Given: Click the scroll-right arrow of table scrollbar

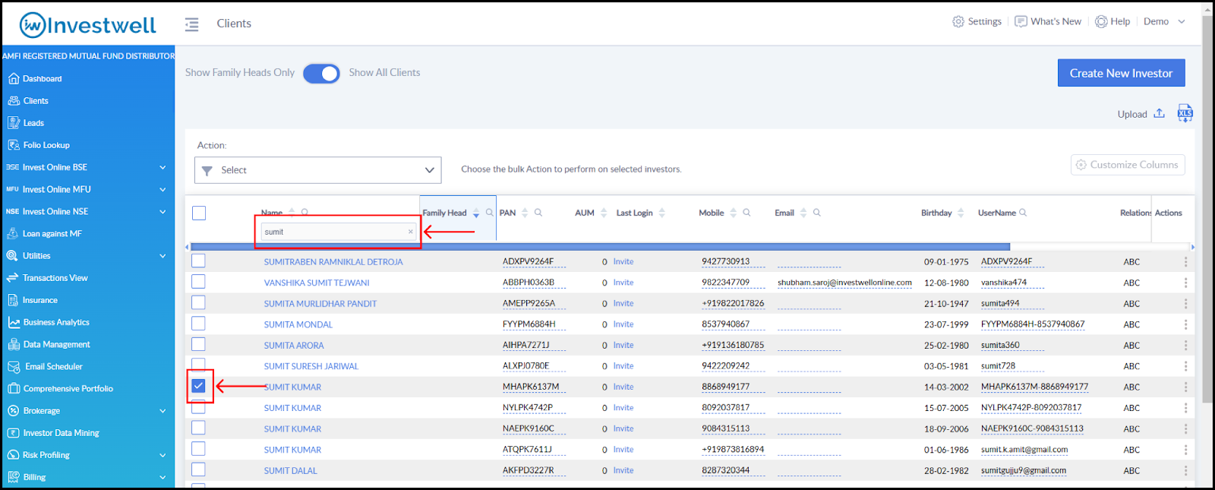Looking at the screenshot, I should point(1192,247).
